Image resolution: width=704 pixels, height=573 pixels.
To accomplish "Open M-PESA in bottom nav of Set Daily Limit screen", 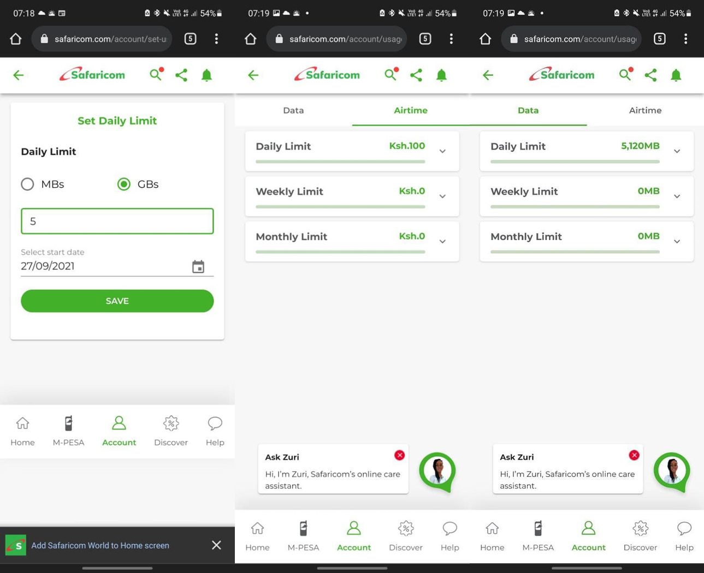I will pyautogui.click(x=68, y=431).
